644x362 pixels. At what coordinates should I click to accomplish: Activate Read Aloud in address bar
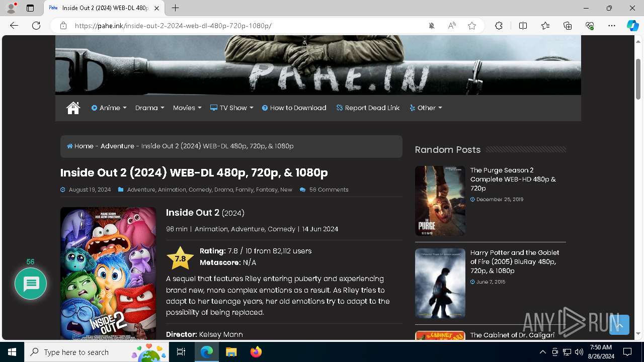[452, 26]
